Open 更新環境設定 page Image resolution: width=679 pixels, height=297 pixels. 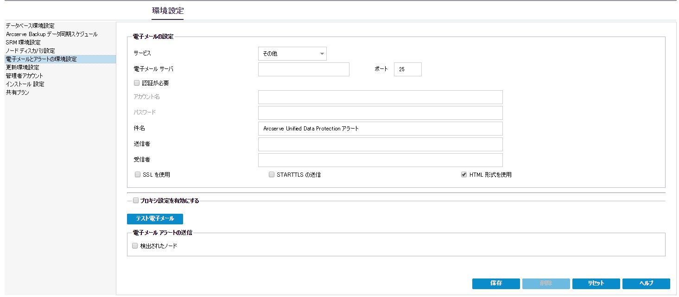pos(23,68)
